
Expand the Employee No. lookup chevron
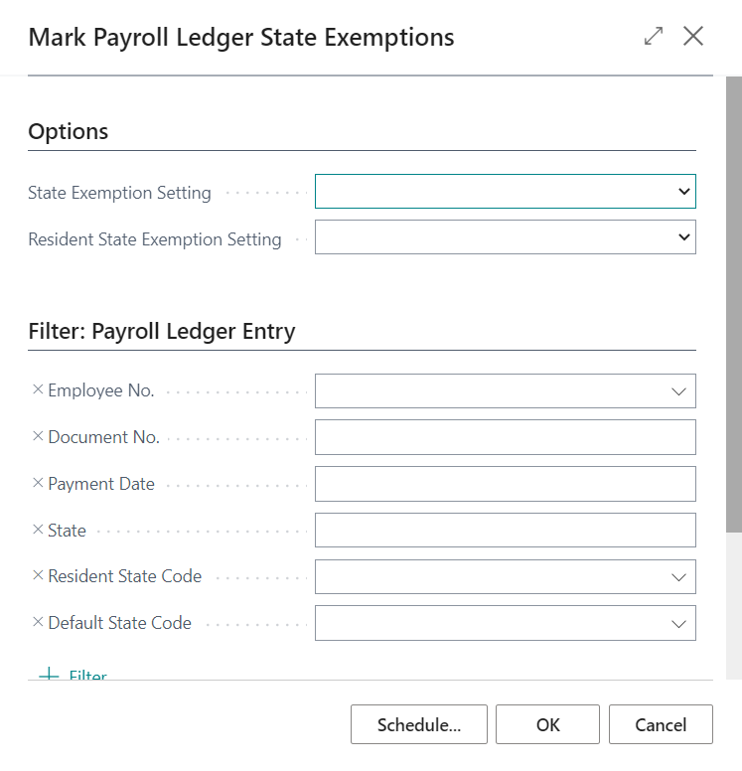678,391
